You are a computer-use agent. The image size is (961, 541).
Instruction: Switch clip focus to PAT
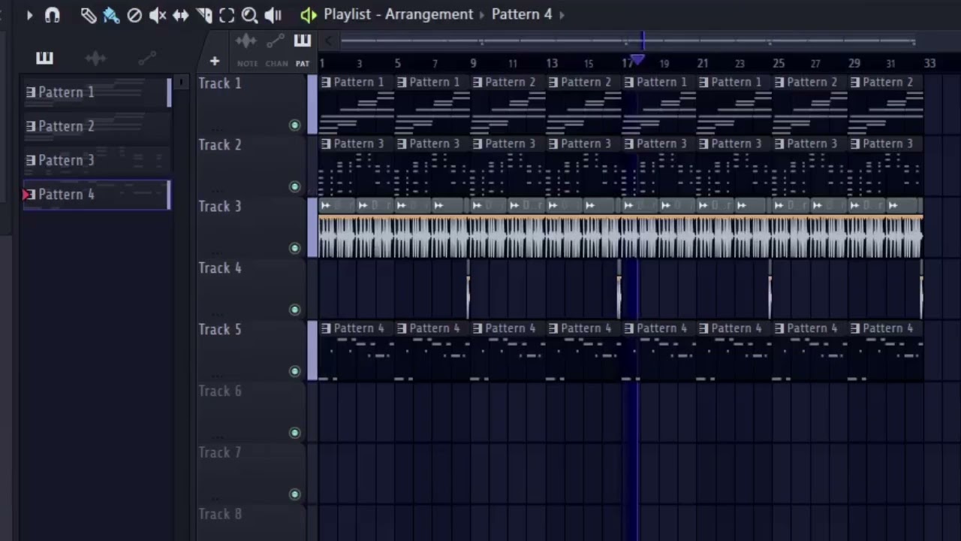(302, 49)
